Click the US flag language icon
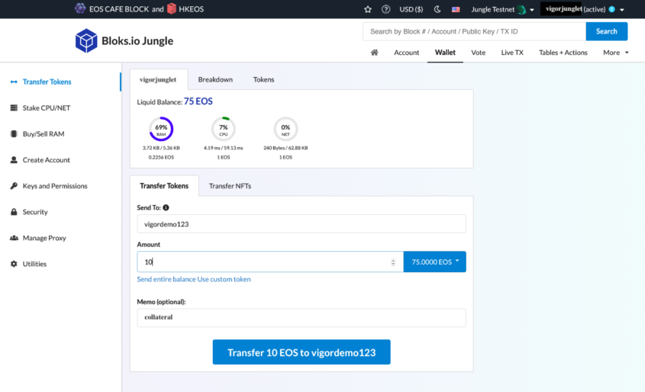Image resolution: width=645 pixels, height=392 pixels. click(x=456, y=9)
